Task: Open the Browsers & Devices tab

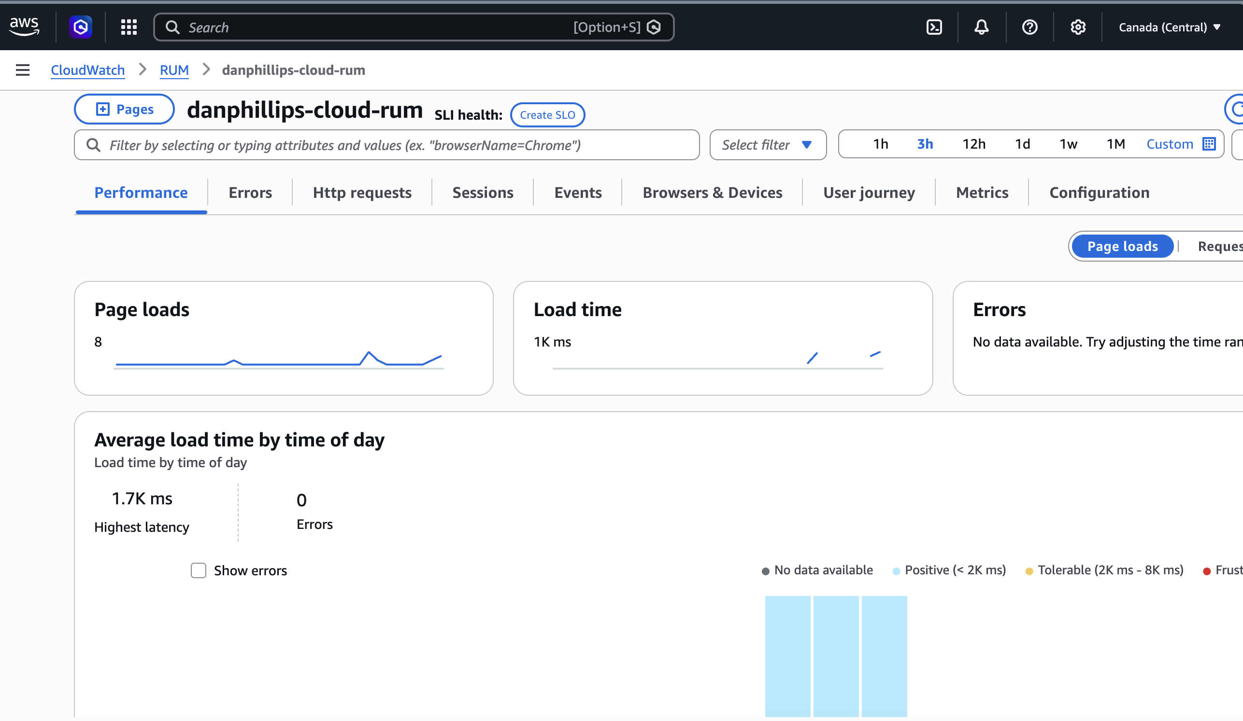Action: coord(712,192)
